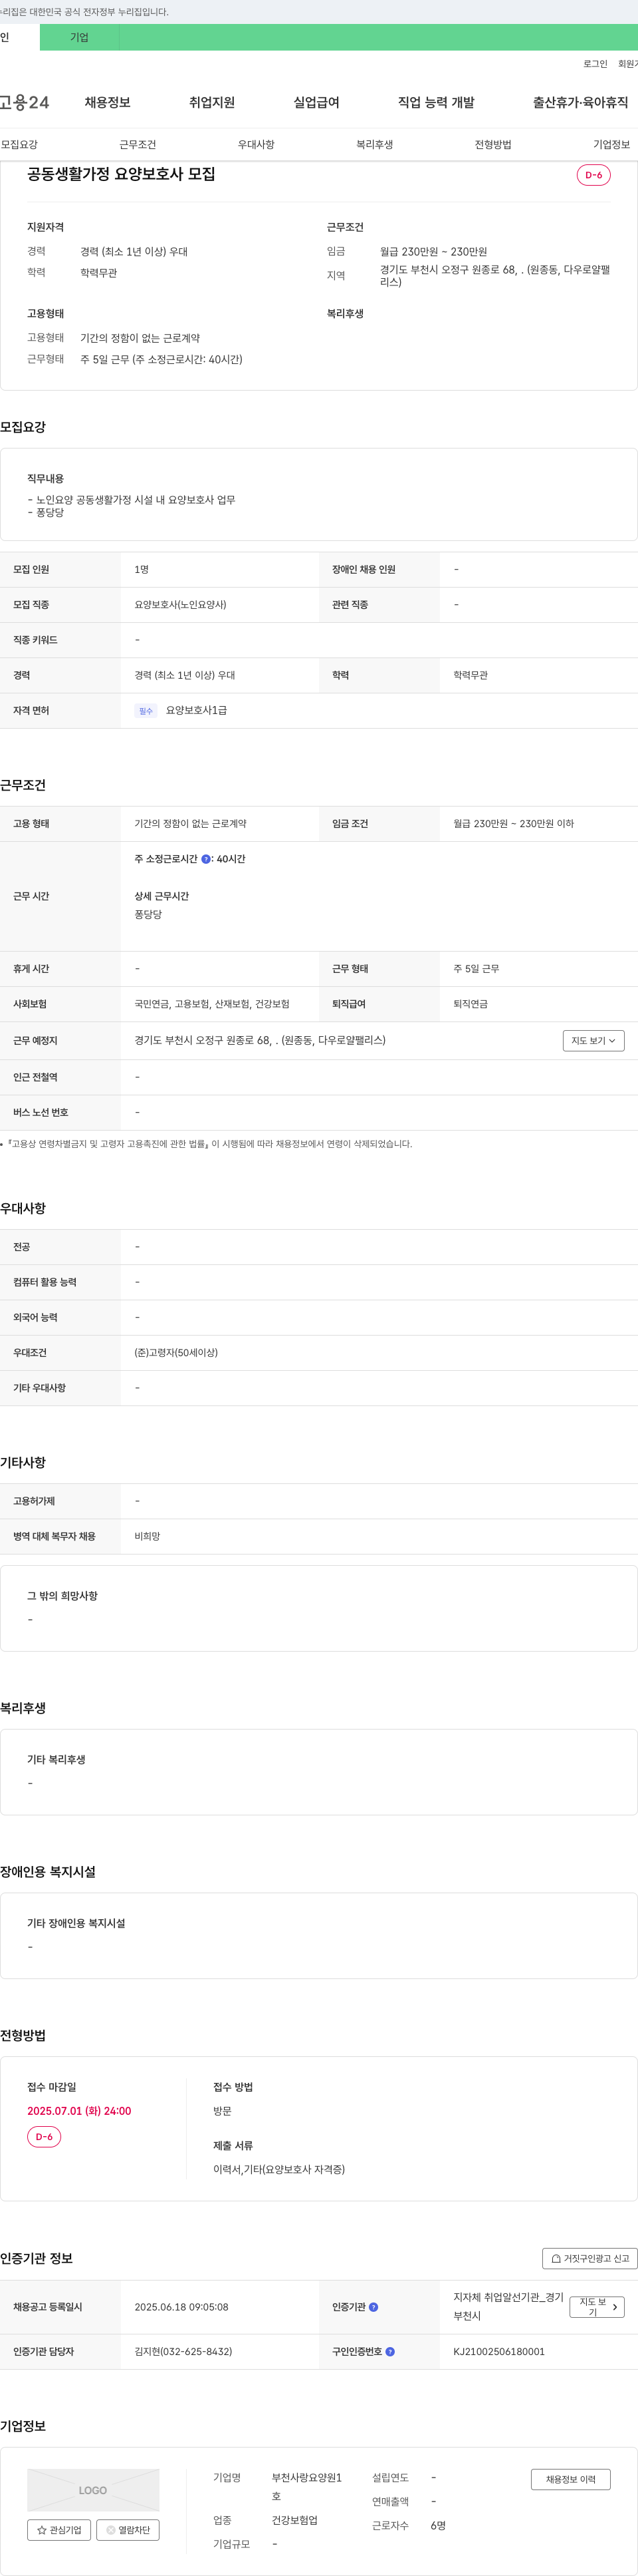The width and height of the screenshot is (638, 2576).
Task: Open the 실업급여 menu
Action: click(316, 102)
